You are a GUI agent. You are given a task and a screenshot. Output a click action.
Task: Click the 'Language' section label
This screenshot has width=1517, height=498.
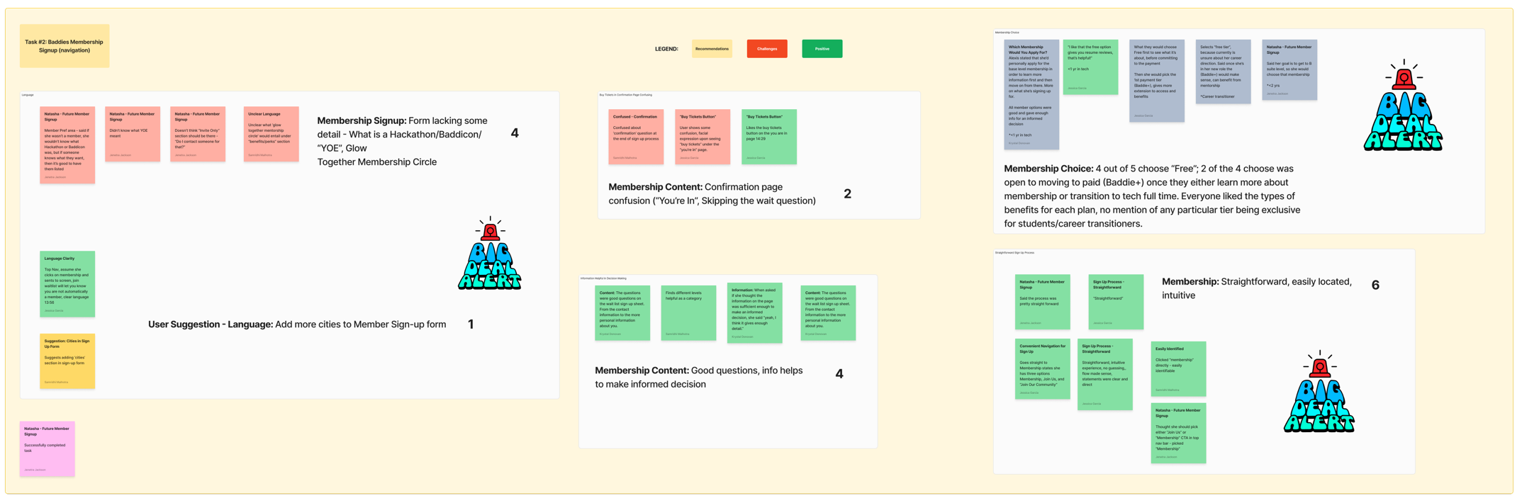(x=28, y=95)
